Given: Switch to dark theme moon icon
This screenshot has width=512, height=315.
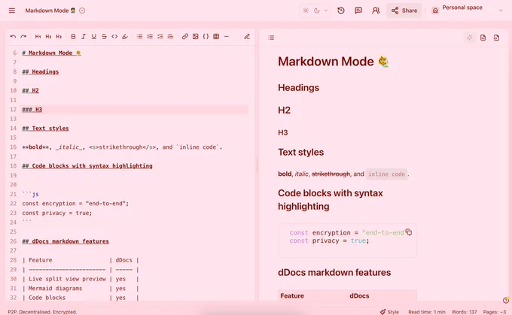Looking at the screenshot, I should tap(317, 11).
